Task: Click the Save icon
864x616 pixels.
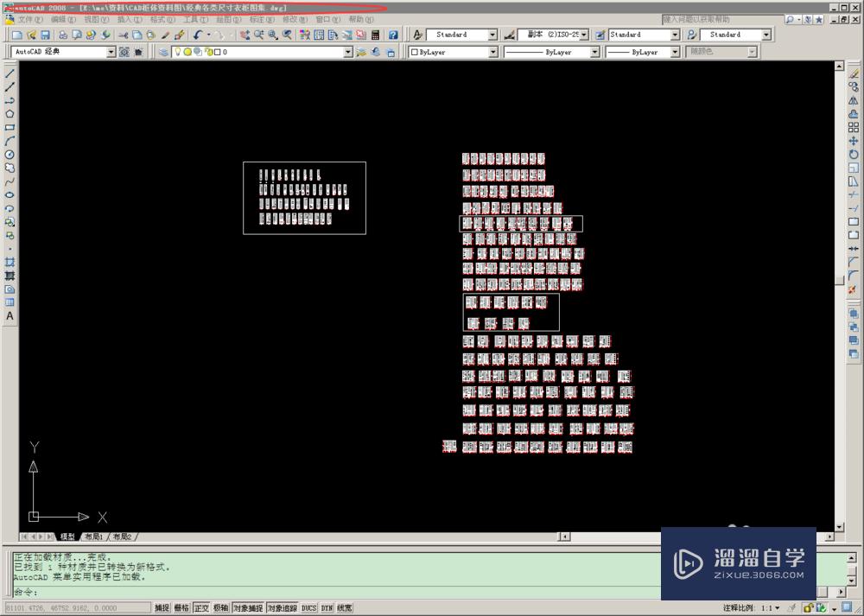Action: click(45, 35)
